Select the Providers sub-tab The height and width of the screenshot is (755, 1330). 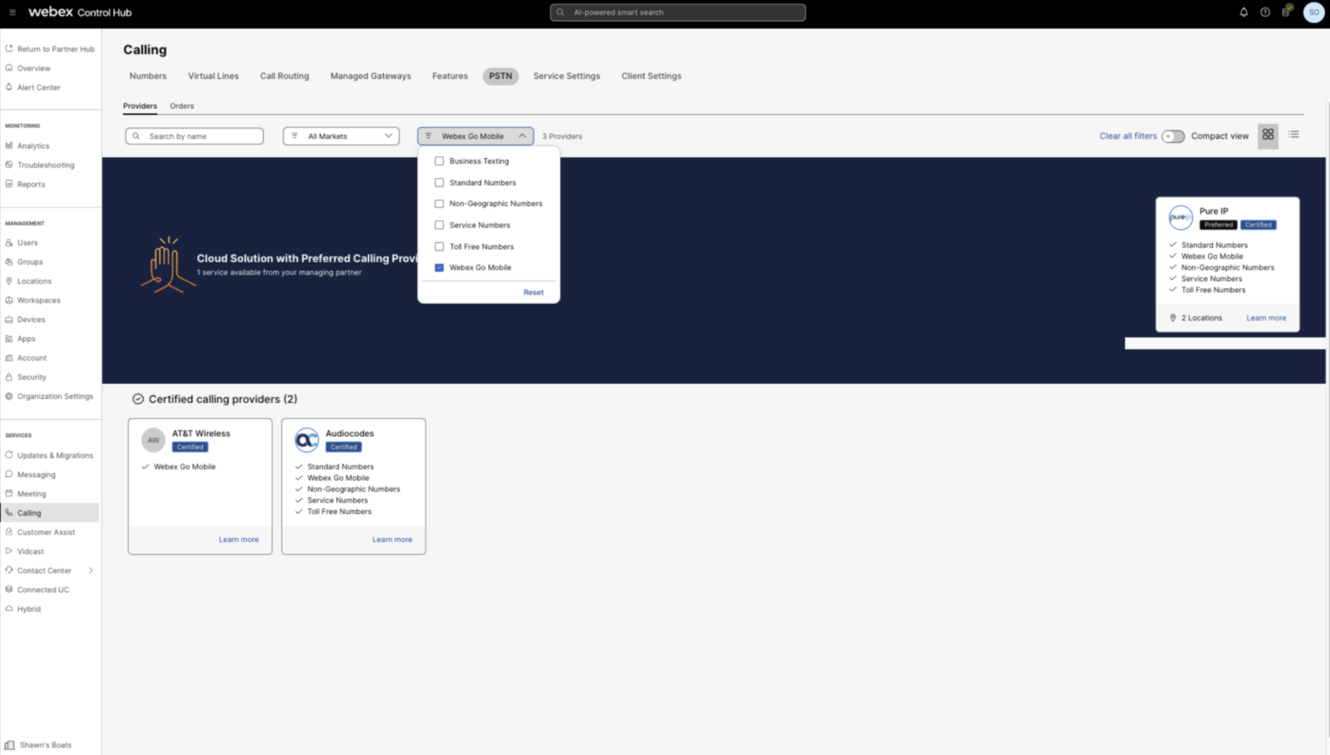click(x=140, y=106)
